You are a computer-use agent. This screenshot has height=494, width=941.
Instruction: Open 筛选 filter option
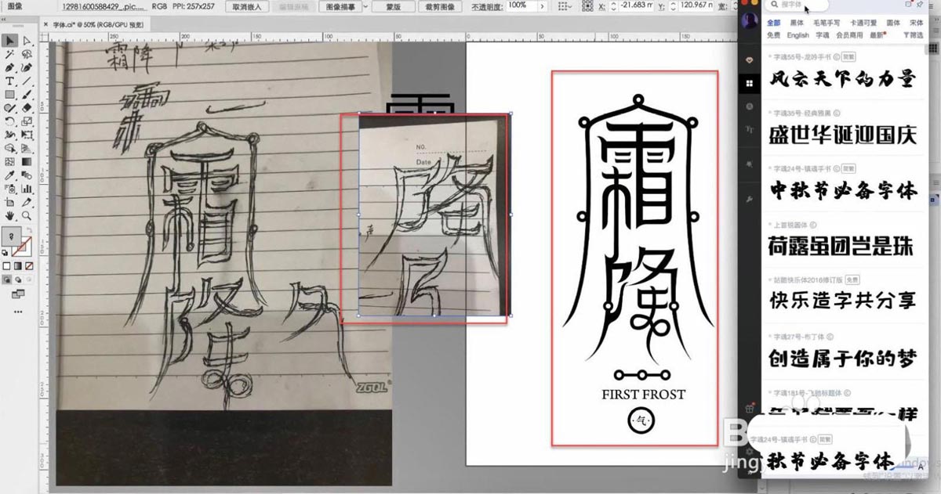[914, 35]
